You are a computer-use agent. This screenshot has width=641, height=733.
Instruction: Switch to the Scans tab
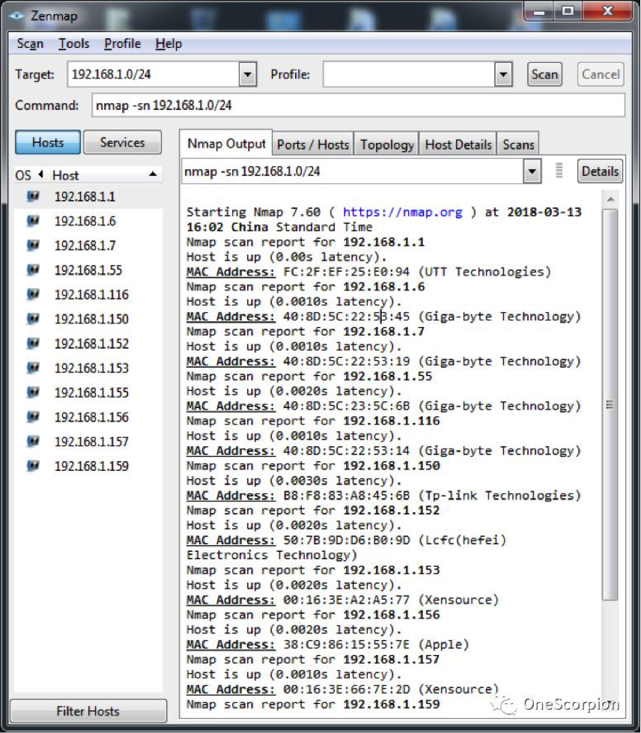518,145
